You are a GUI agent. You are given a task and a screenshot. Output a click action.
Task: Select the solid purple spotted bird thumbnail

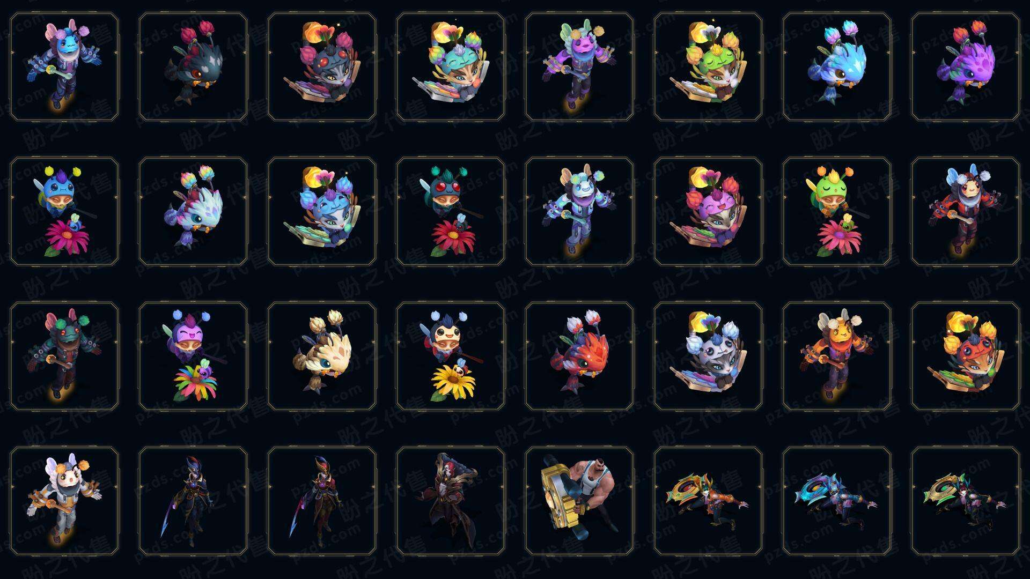pos(966,66)
